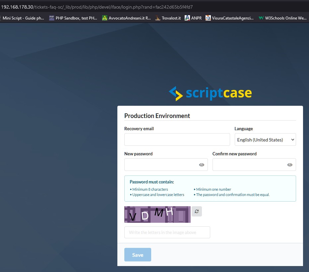This screenshot has width=309, height=272.
Task: Click the 'Recovery email' label
Action: [139, 129]
